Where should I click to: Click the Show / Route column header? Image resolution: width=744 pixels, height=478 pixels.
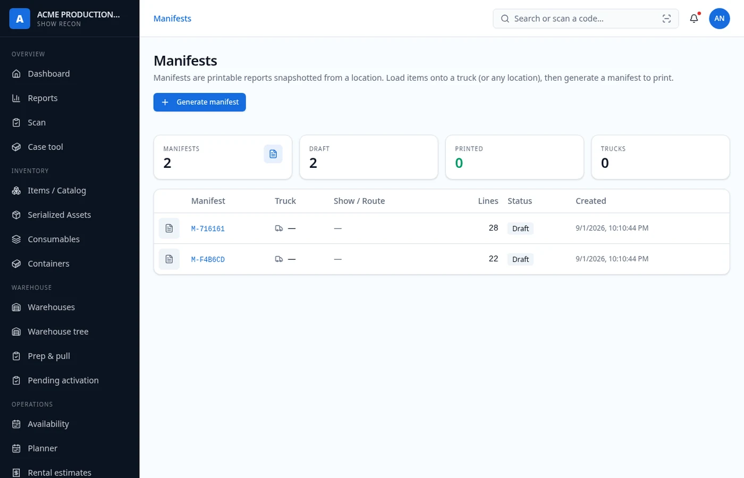(359, 201)
